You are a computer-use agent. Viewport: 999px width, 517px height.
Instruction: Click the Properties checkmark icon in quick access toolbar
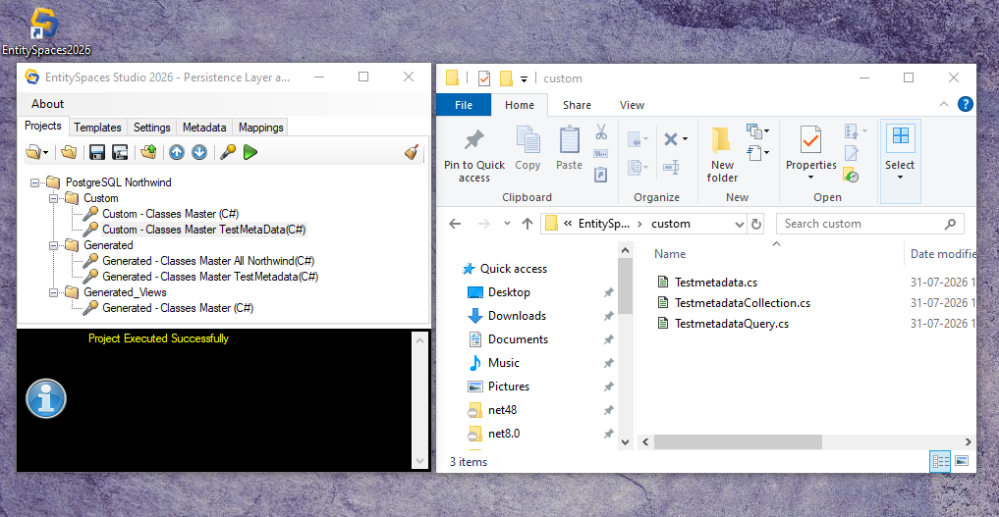coord(484,78)
